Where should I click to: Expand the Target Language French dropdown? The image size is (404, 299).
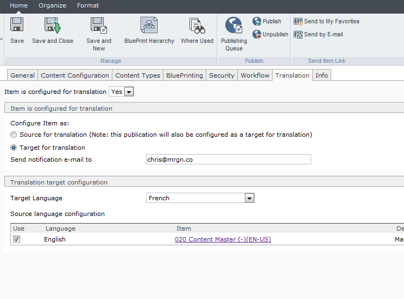point(249,198)
